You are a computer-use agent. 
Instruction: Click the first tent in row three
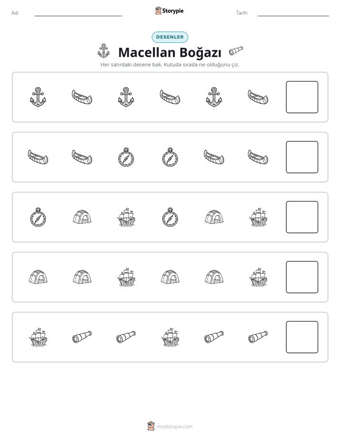[x=82, y=217]
